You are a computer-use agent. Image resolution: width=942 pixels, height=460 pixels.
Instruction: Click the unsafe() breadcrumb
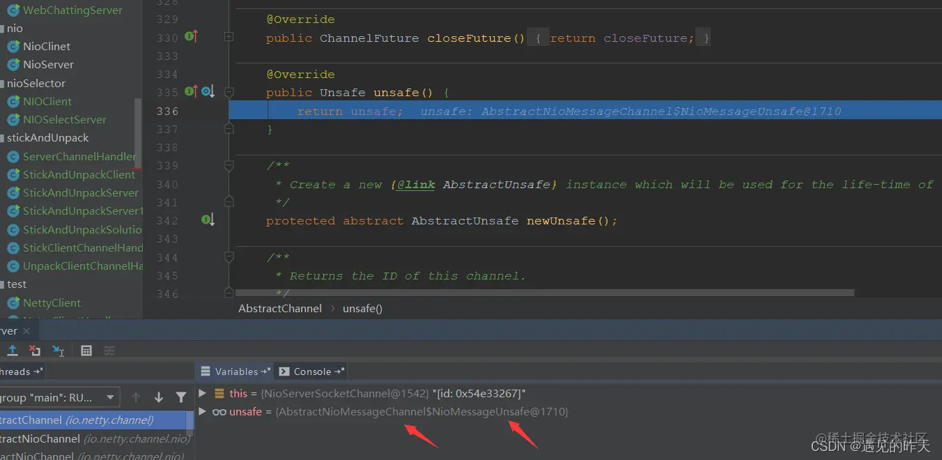click(362, 308)
